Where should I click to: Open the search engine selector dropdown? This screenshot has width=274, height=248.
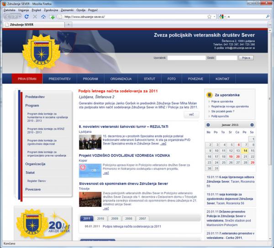click(x=222, y=16)
